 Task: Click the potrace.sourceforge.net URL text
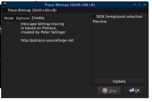(x=47, y=40)
